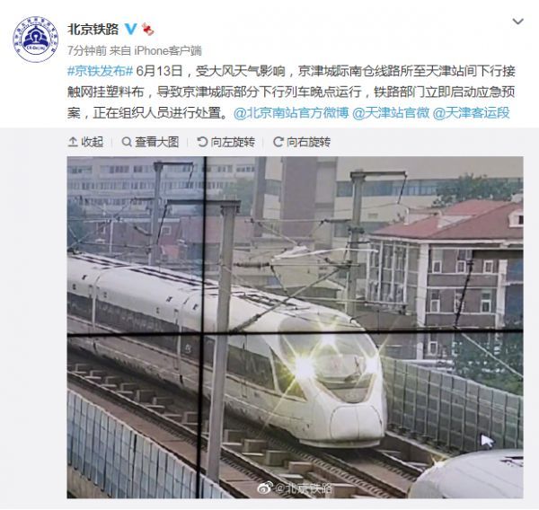Rotate the image left with 向左旋转
Viewport: 539px width, 510px height.
[x=226, y=142]
